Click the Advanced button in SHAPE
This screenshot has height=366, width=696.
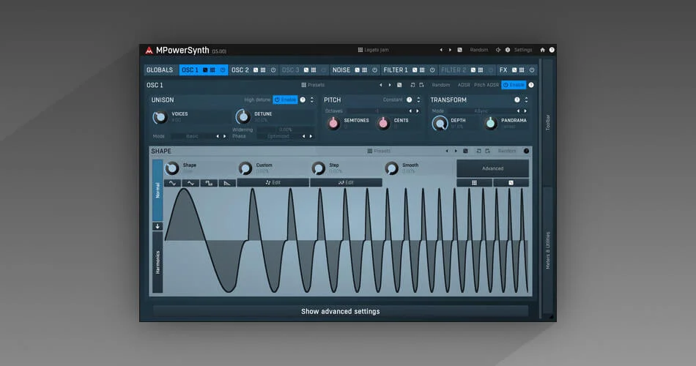coord(493,168)
